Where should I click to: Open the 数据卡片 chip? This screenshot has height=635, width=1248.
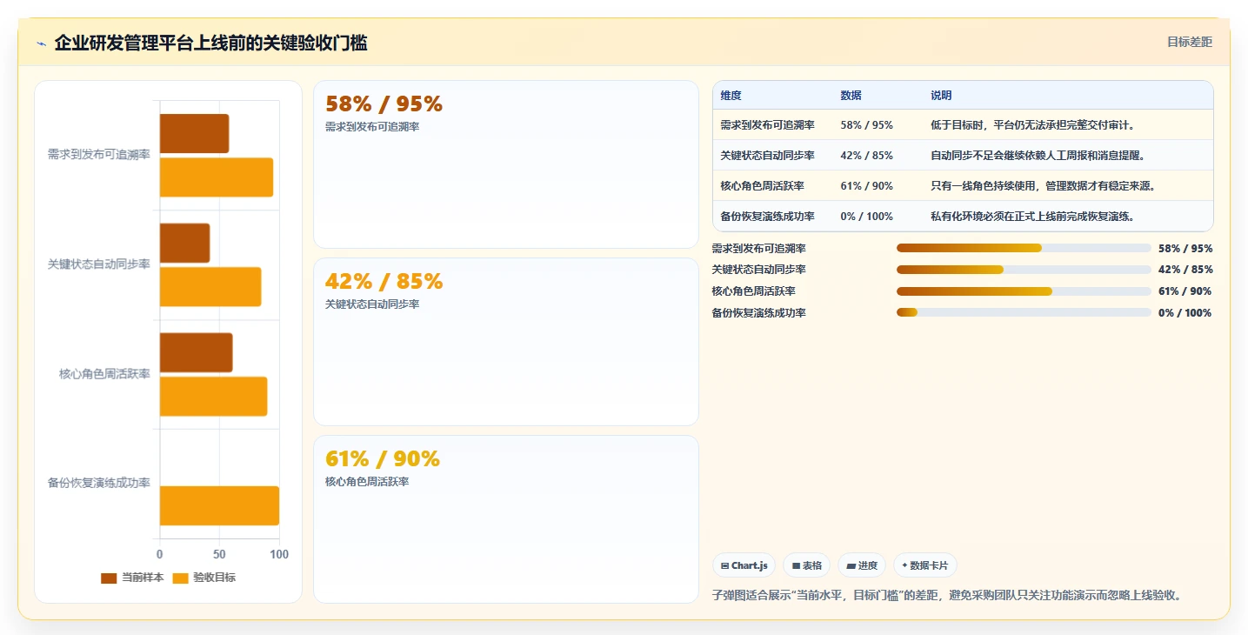point(925,565)
